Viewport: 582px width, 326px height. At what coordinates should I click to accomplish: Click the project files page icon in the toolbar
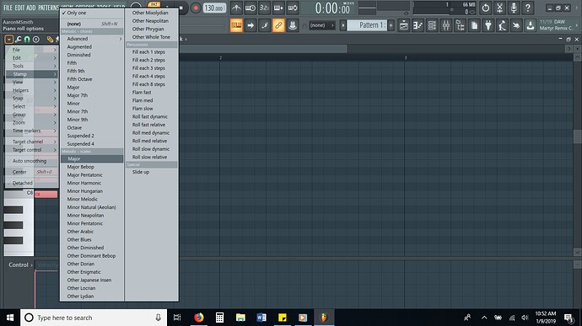[x=474, y=25]
